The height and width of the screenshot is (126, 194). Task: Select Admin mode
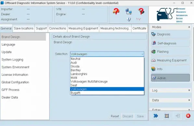tap(170, 78)
